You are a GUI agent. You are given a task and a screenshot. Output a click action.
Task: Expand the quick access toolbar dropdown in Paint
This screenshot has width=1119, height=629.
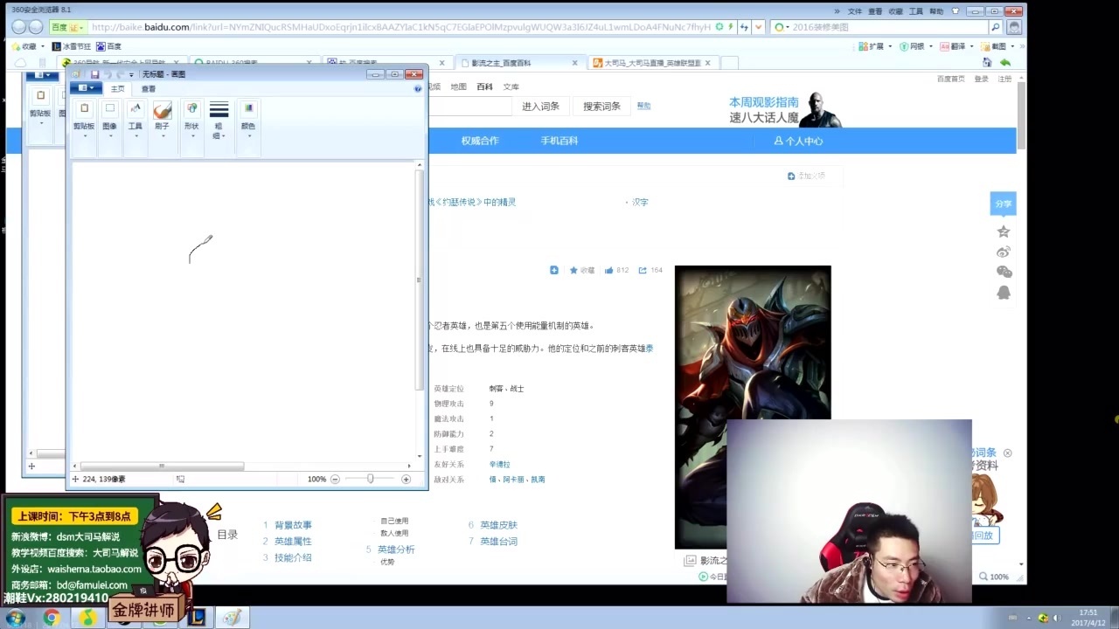131,74
